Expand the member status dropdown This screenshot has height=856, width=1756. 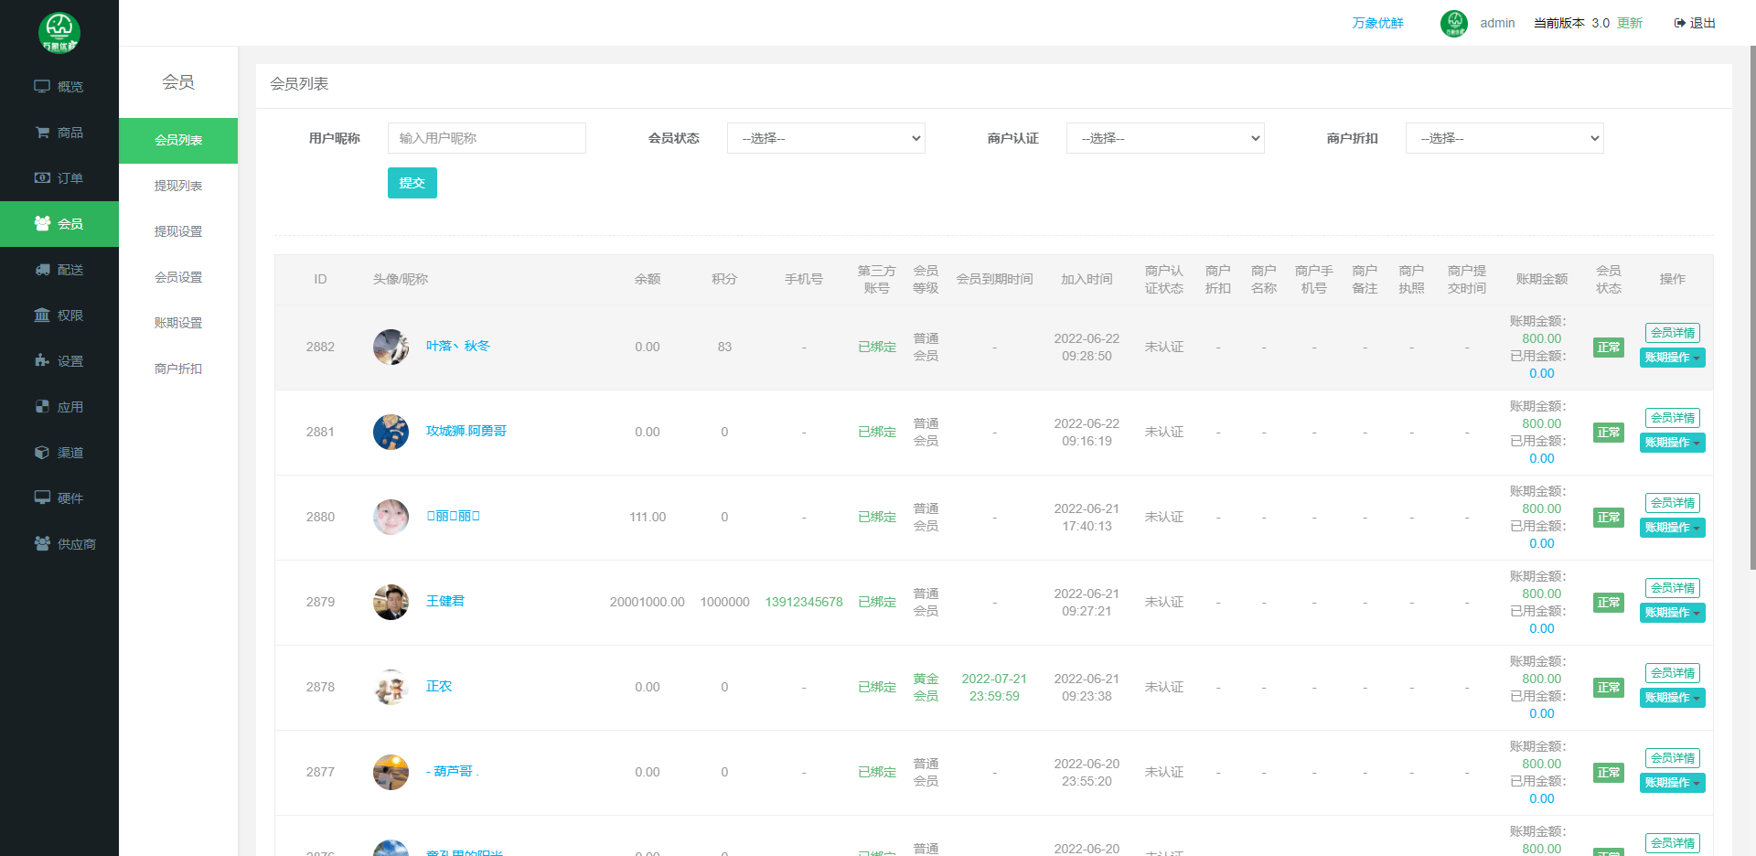(x=826, y=138)
